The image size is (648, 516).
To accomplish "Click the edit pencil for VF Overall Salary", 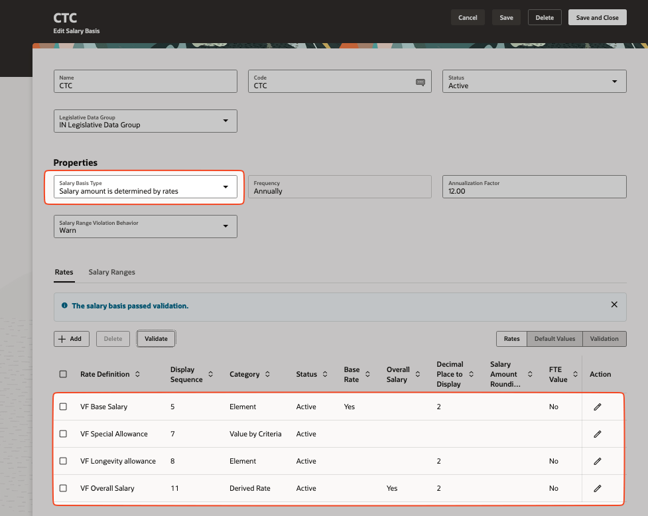I will (x=597, y=488).
